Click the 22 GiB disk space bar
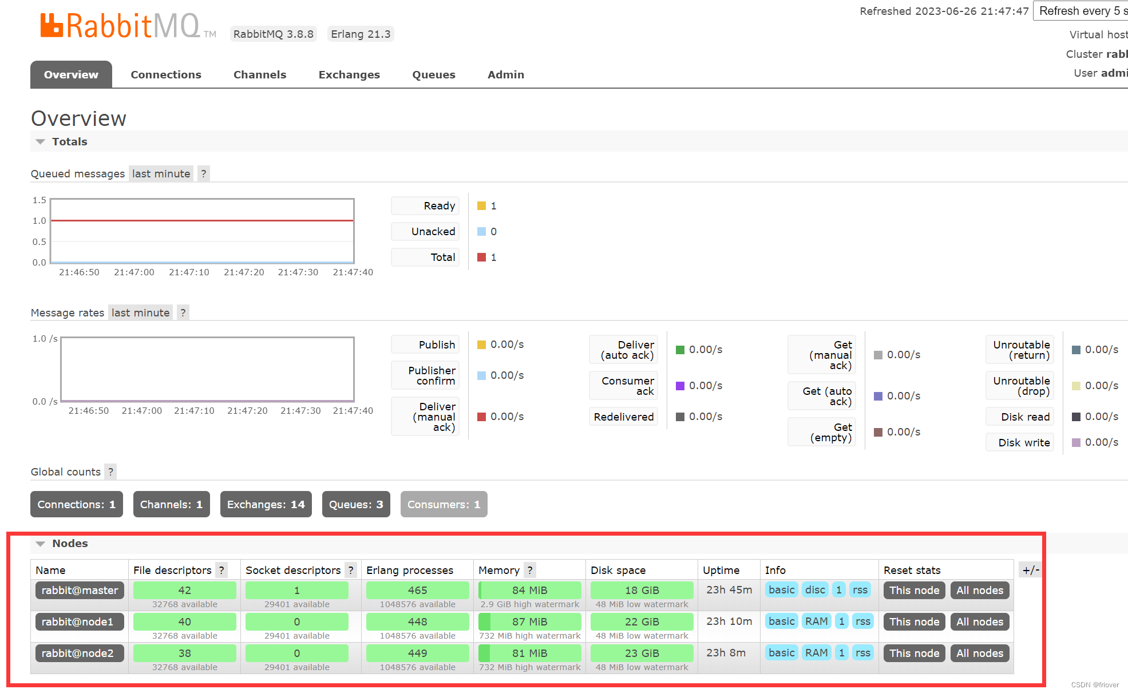The height and width of the screenshot is (693, 1128). 642,621
